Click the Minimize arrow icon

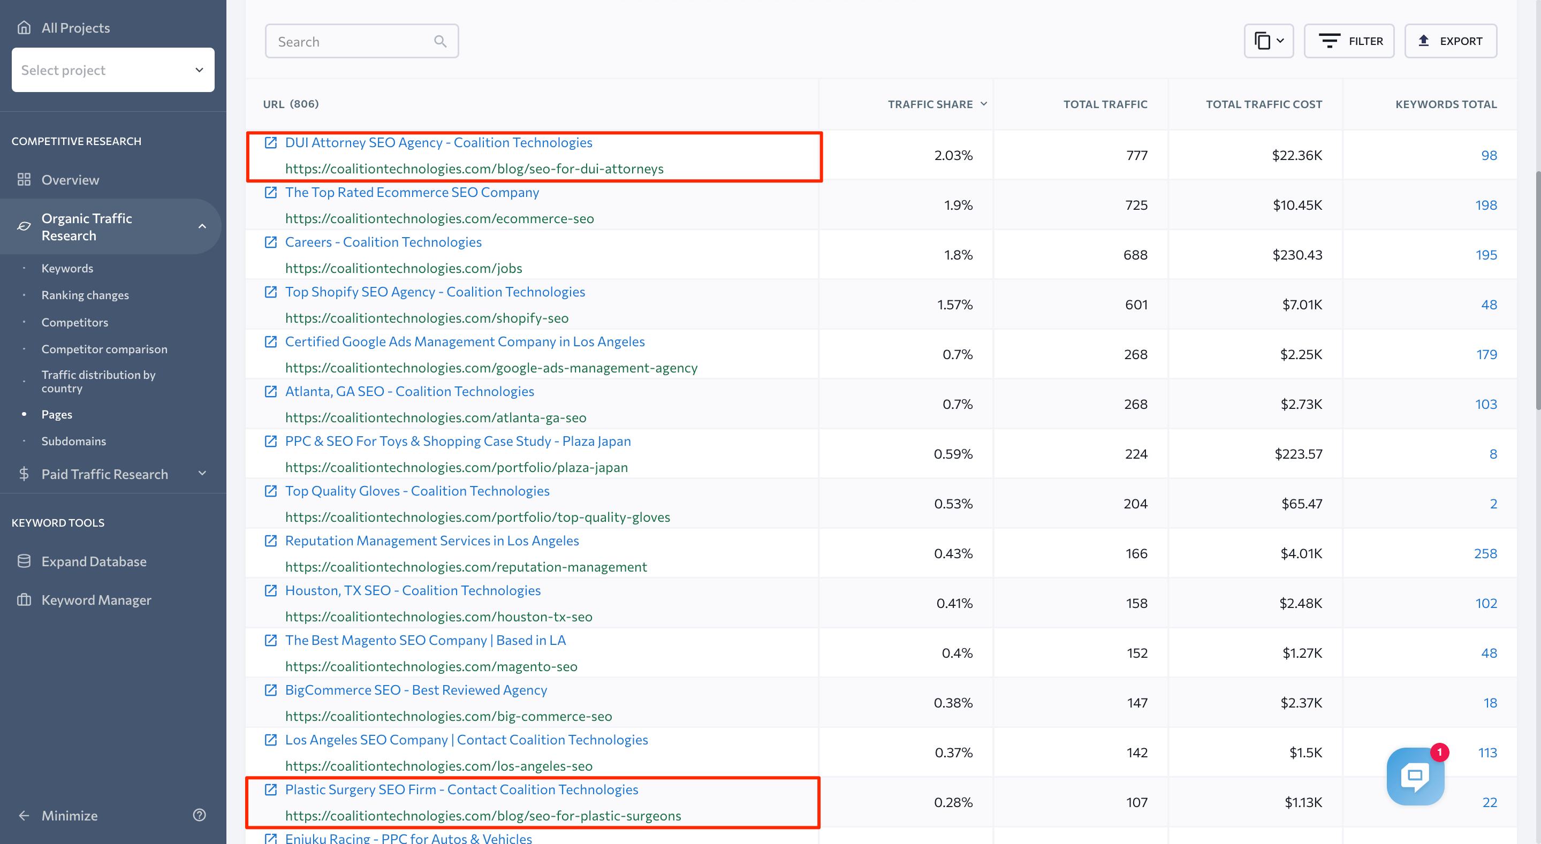(24, 815)
